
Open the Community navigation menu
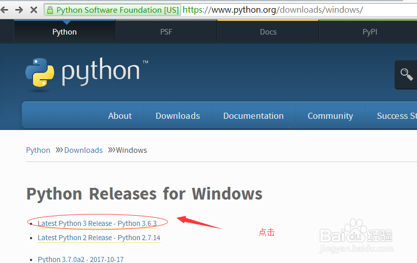(331, 116)
